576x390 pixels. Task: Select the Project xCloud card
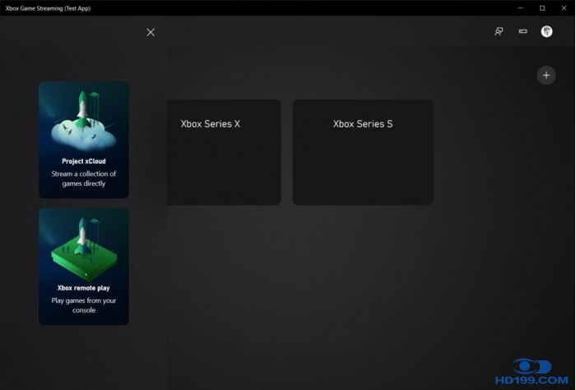click(x=84, y=140)
